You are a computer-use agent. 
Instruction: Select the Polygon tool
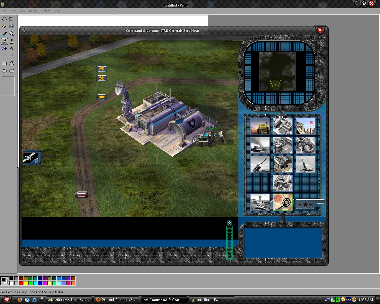(x=12, y=64)
